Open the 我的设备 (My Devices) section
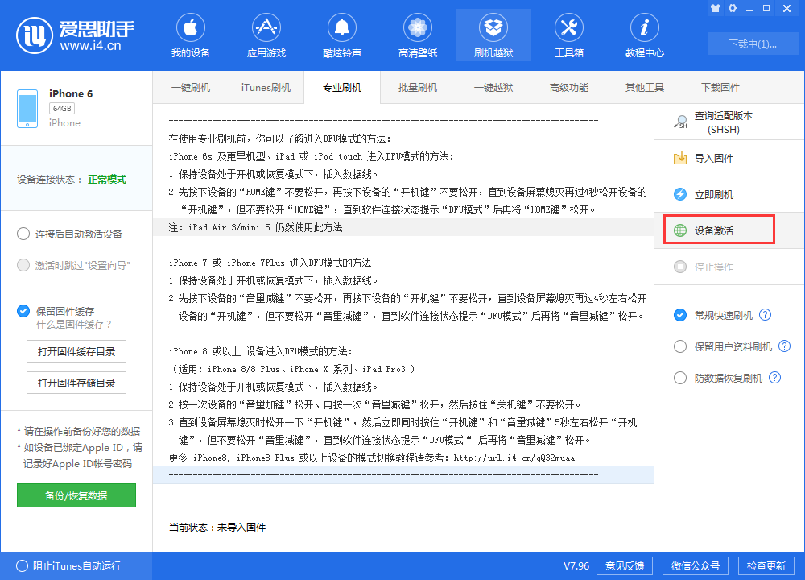The image size is (805, 580). pos(190,34)
